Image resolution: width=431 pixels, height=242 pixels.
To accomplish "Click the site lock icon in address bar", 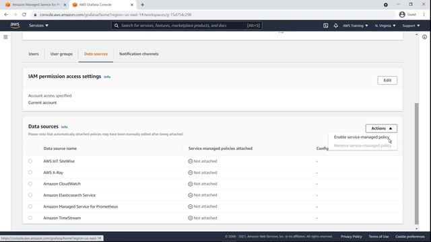I will [x=35, y=15].
